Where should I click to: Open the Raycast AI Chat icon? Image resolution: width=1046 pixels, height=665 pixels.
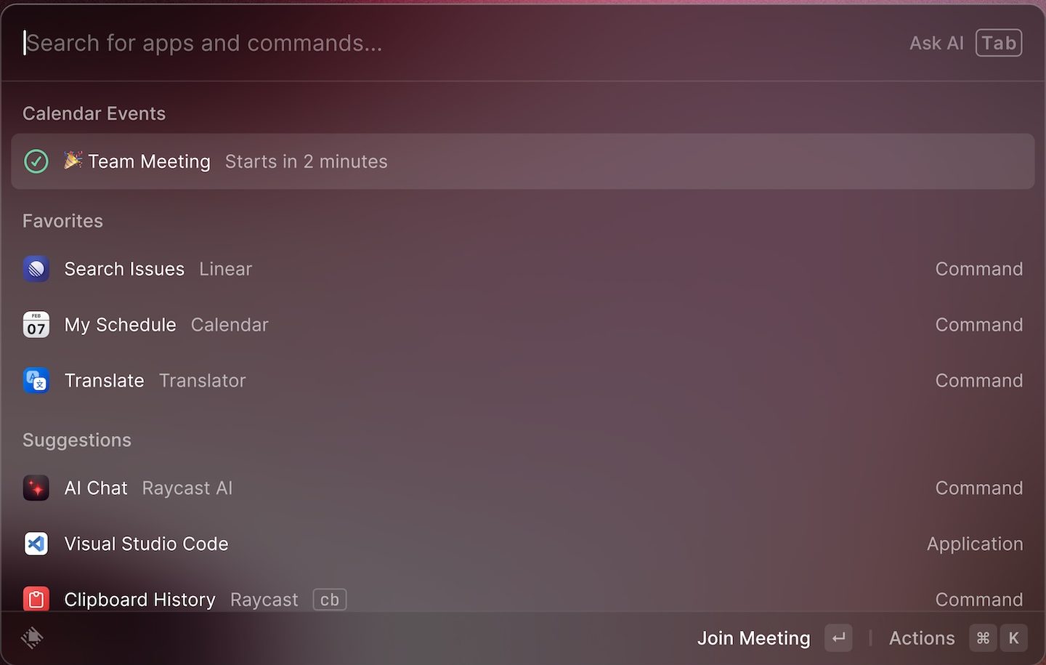[36, 488]
